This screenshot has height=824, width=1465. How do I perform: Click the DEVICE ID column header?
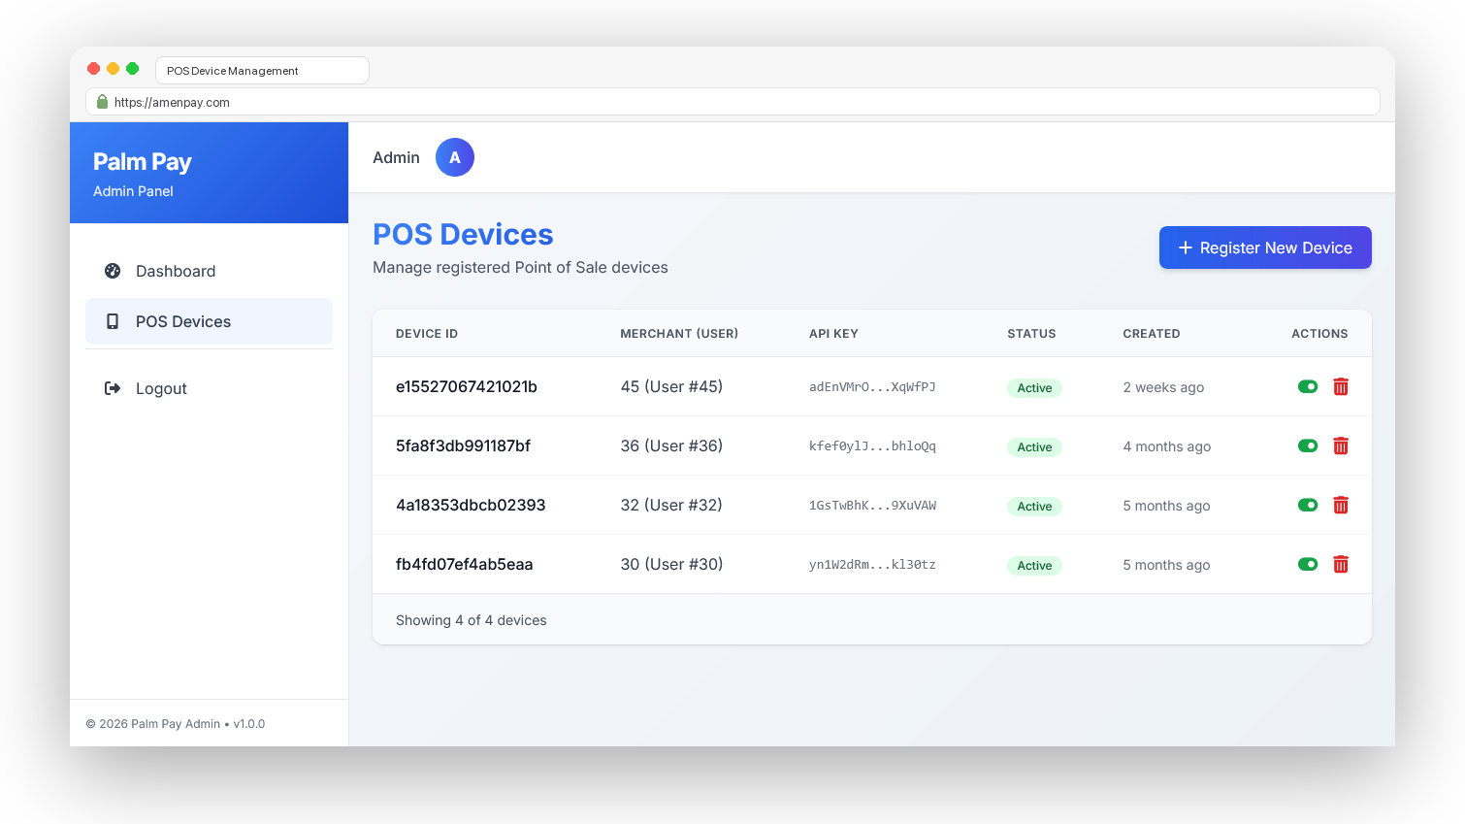[427, 333]
